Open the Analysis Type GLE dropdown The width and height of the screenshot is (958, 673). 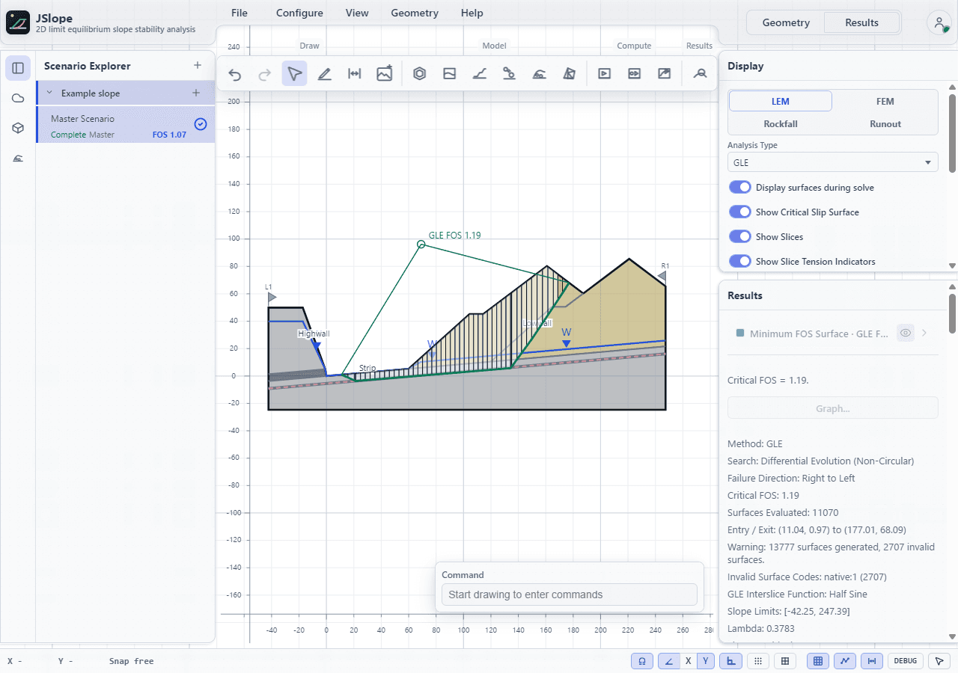[x=832, y=162]
